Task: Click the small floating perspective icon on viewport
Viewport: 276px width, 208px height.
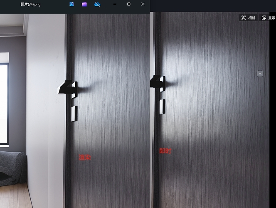Action: [260, 74]
